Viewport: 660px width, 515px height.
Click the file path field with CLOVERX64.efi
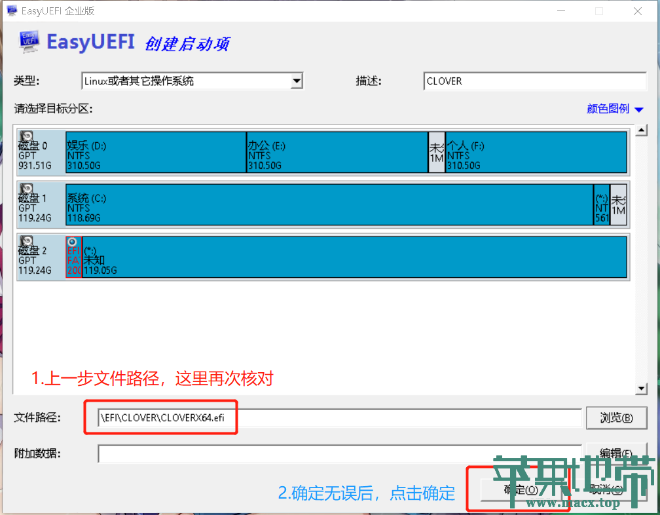point(339,418)
